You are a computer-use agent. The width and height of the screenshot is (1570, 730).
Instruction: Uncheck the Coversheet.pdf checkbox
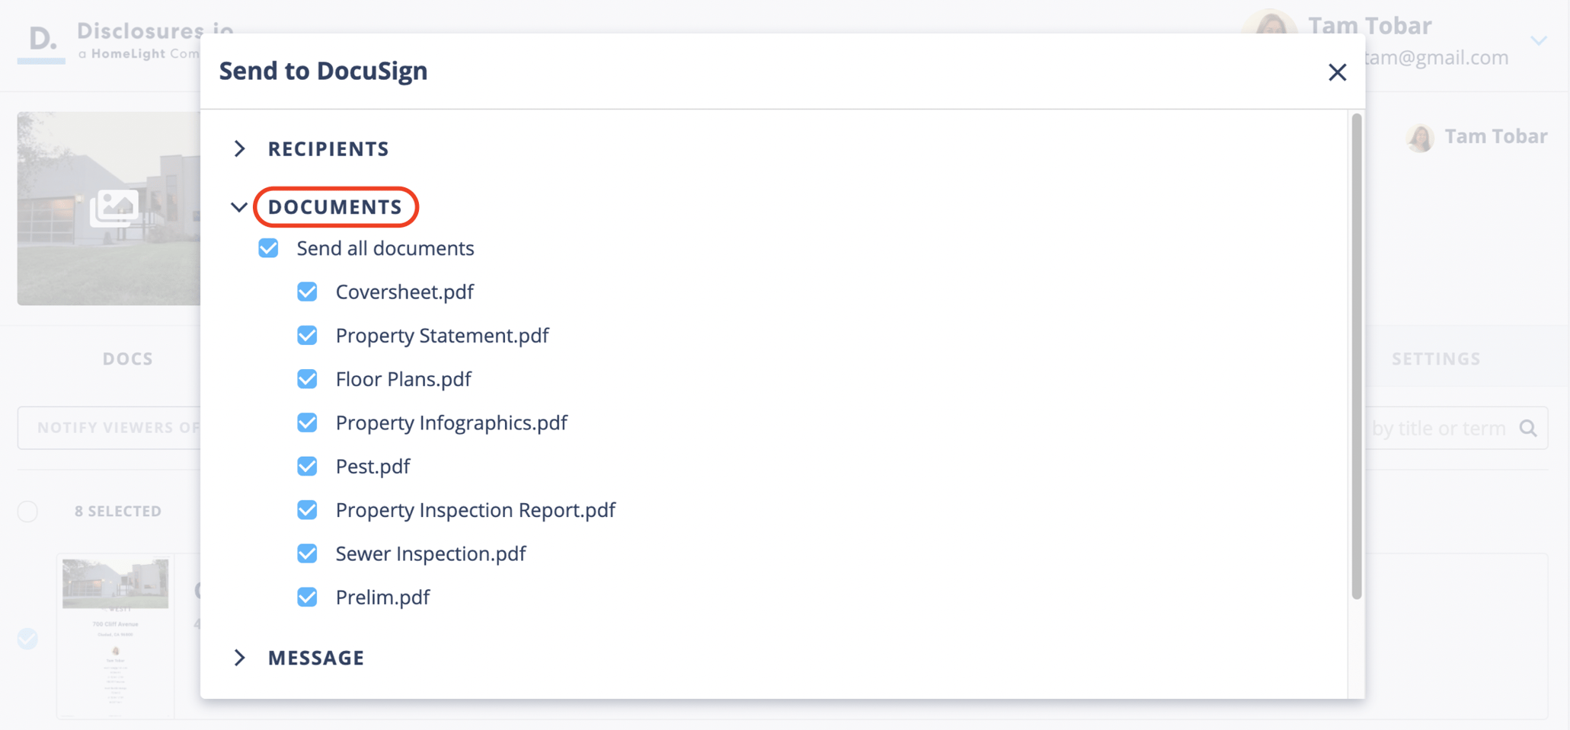307,292
